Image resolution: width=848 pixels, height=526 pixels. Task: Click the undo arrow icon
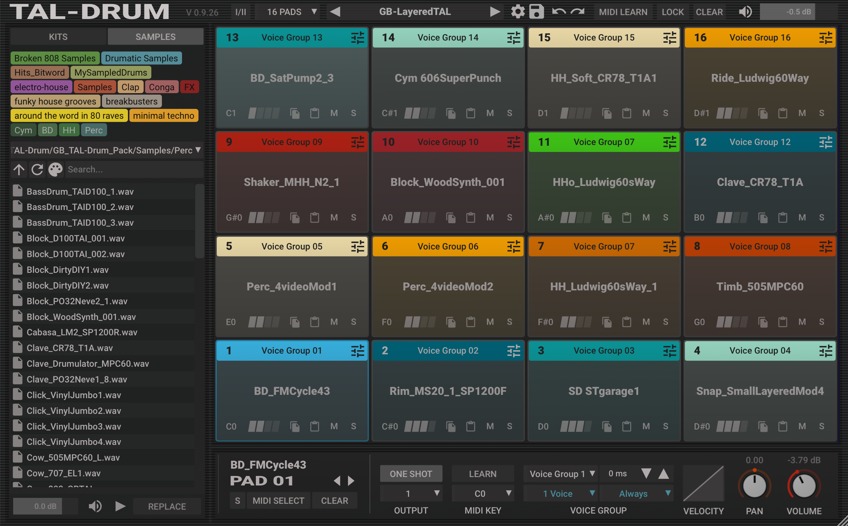(x=559, y=12)
